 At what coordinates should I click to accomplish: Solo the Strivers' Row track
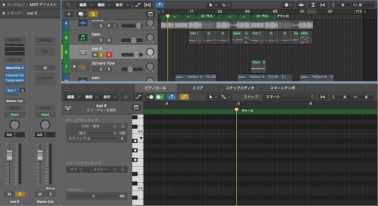(101, 69)
